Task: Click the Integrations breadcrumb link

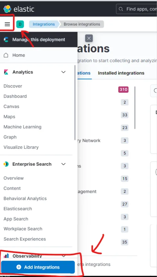Action: point(44,24)
